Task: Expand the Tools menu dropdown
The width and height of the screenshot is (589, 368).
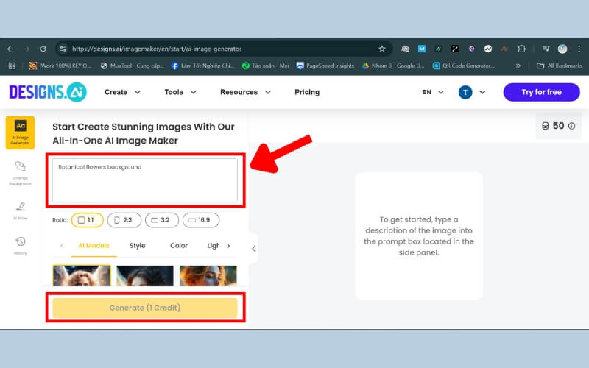Action: pos(180,92)
